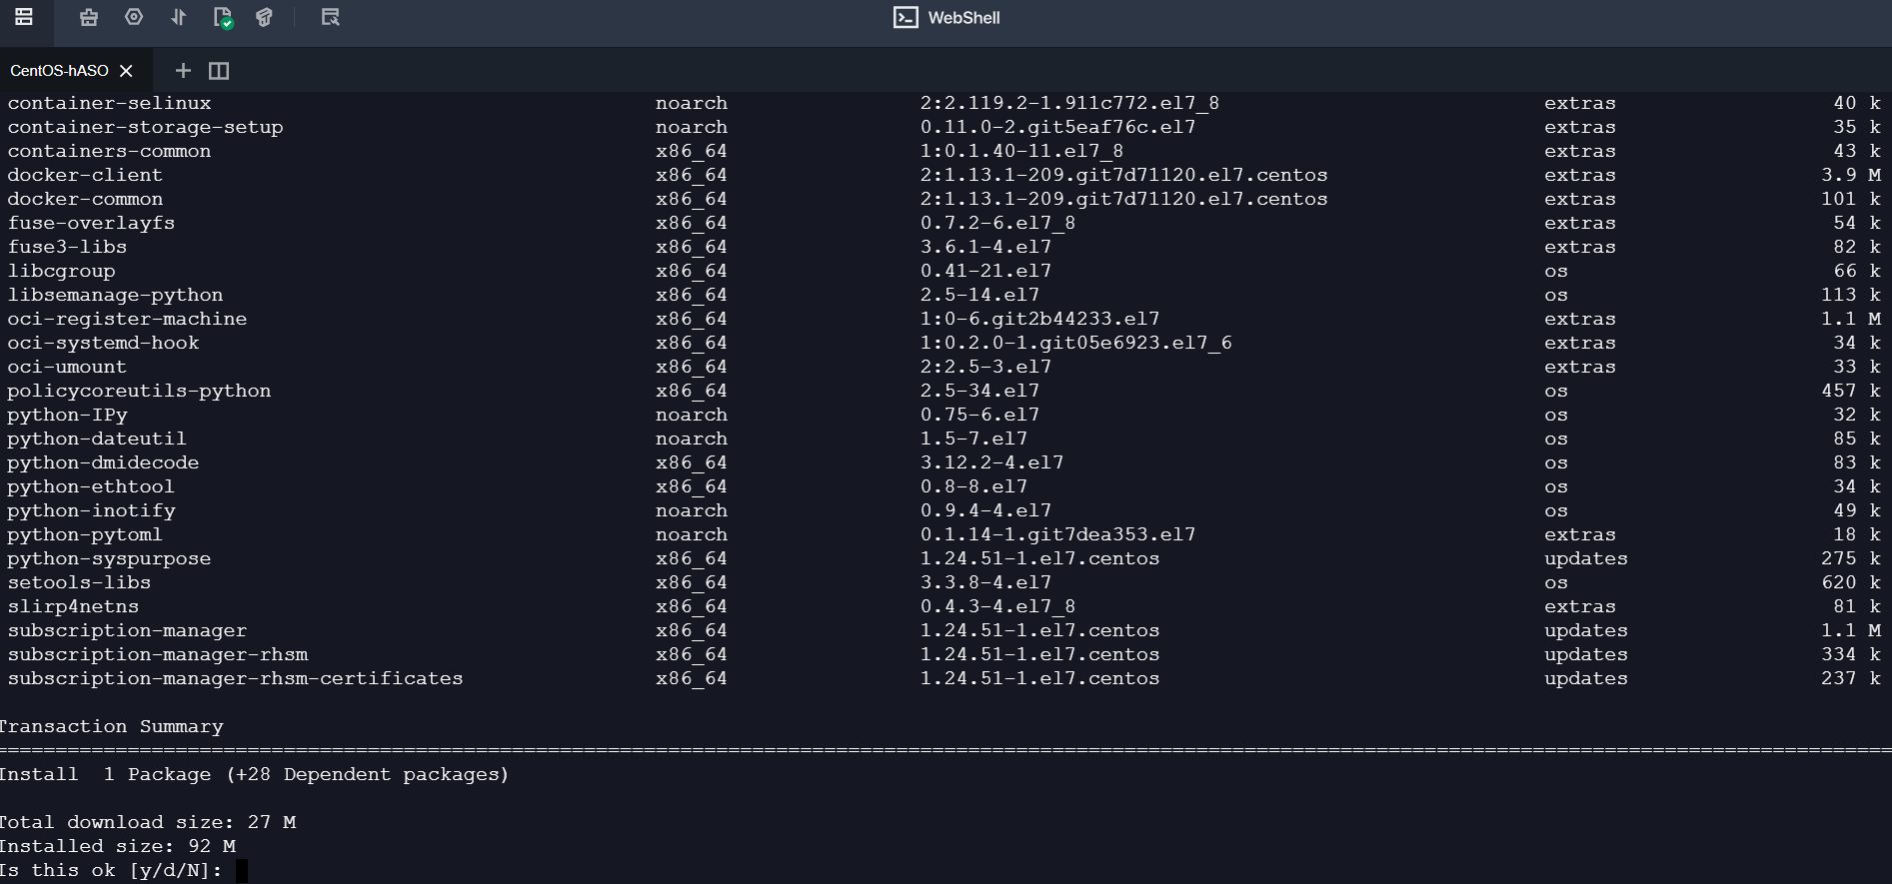Click package name python-ethtool
Screen dimensions: 1892x884
pos(91,486)
